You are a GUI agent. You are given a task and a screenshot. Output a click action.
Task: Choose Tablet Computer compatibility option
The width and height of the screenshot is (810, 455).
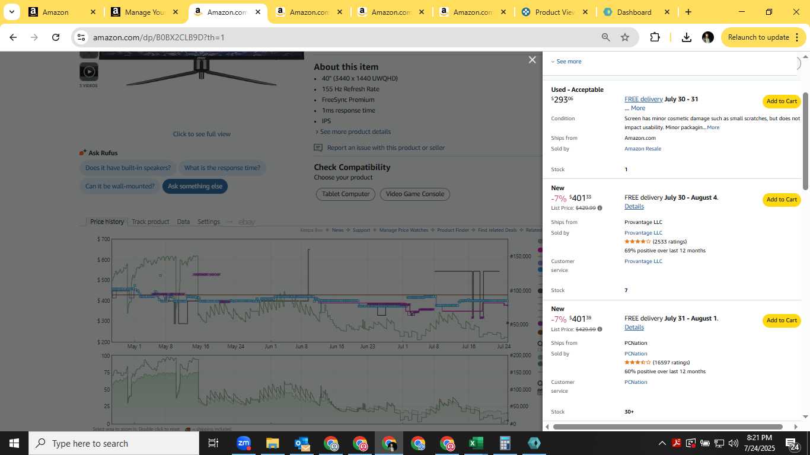click(x=346, y=194)
